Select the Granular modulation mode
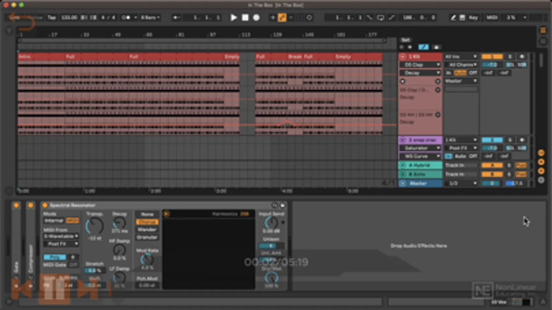552x310 pixels. click(x=147, y=237)
